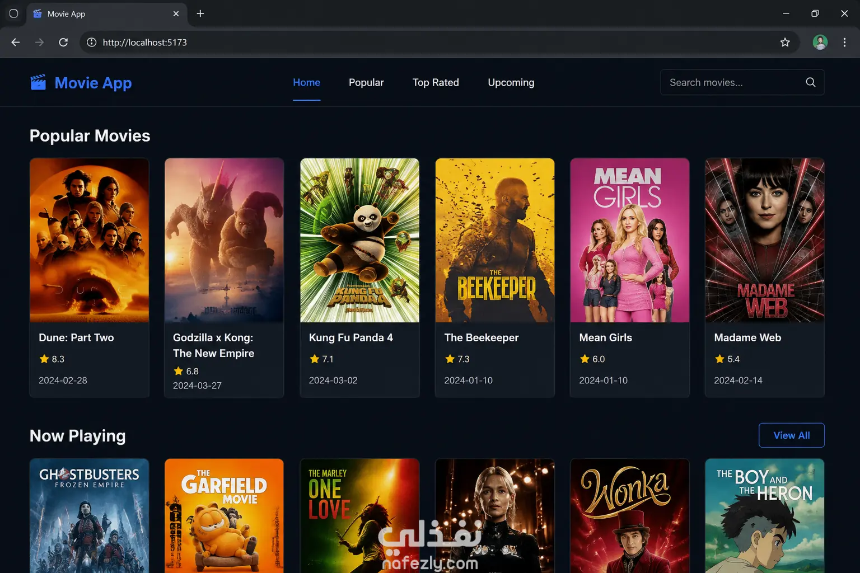Image resolution: width=860 pixels, height=573 pixels.
Task: Click the Mean Girls 2024-01-10 release date
Action: point(603,381)
